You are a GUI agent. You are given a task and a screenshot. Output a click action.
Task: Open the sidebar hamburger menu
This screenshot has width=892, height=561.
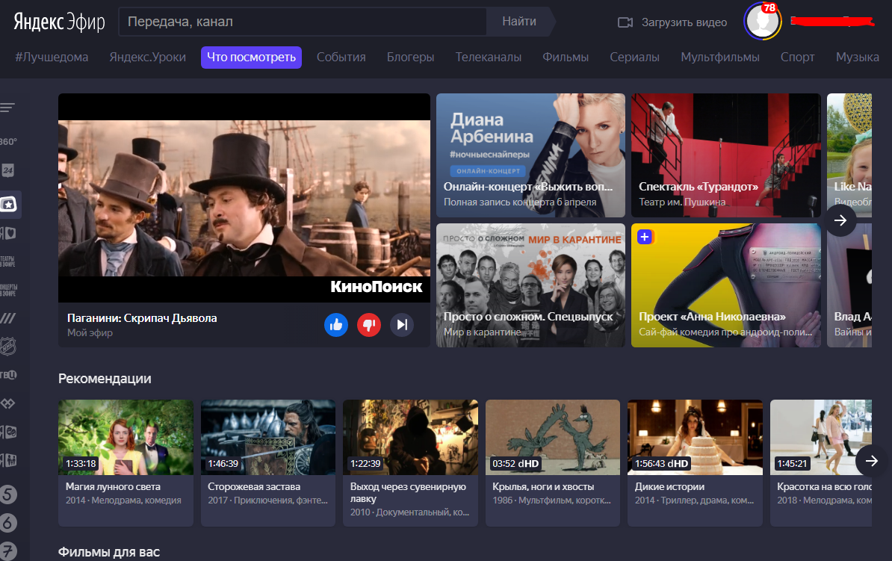point(7,108)
